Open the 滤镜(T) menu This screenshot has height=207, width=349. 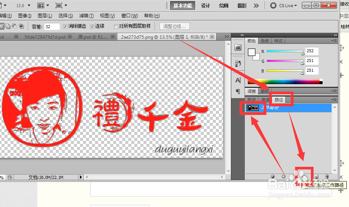click(86, 16)
